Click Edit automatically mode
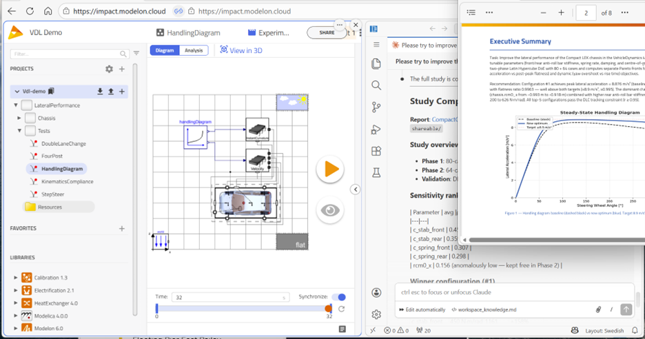This screenshot has width=645, height=339. pos(422,310)
